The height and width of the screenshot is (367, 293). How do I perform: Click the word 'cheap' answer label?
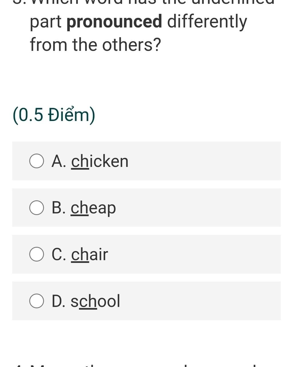click(x=93, y=208)
